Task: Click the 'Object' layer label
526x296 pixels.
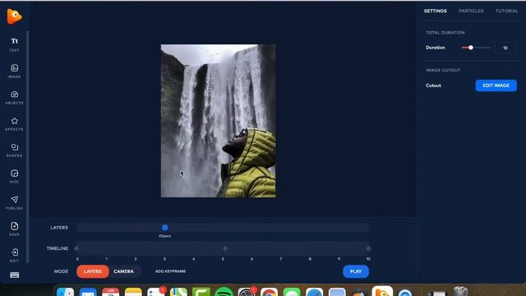Action: (164, 236)
